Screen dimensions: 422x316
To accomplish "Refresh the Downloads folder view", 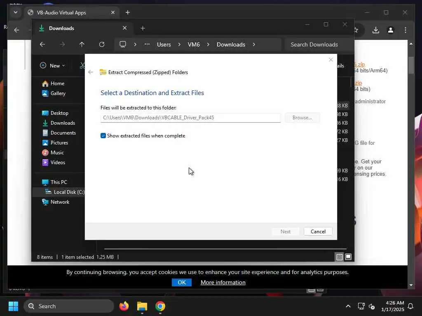I will pyautogui.click(x=102, y=44).
